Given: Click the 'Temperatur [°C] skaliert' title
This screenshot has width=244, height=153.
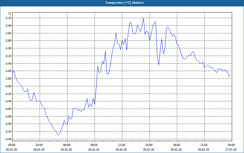Looking at the screenshot, I should 124,3.
